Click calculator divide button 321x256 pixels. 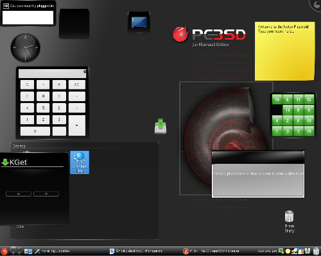(x=43, y=84)
